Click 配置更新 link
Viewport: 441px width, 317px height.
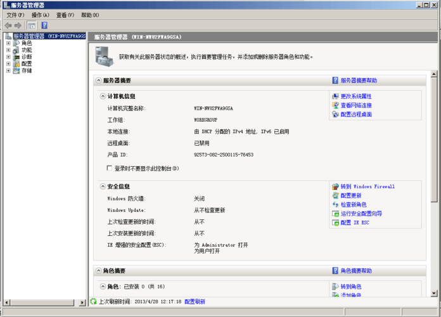pos(351,195)
